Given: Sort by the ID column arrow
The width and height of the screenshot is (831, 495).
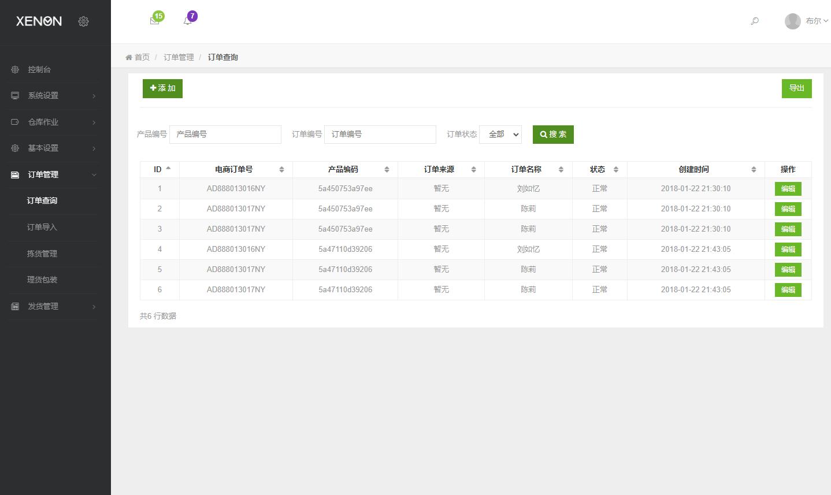Looking at the screenshot, I should pyautogui.click(x=168, y=169).
